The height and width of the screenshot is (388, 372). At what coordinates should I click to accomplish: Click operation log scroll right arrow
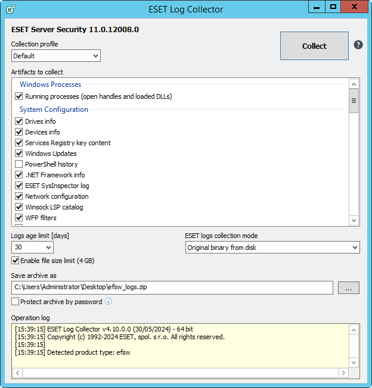click(343, 373)
